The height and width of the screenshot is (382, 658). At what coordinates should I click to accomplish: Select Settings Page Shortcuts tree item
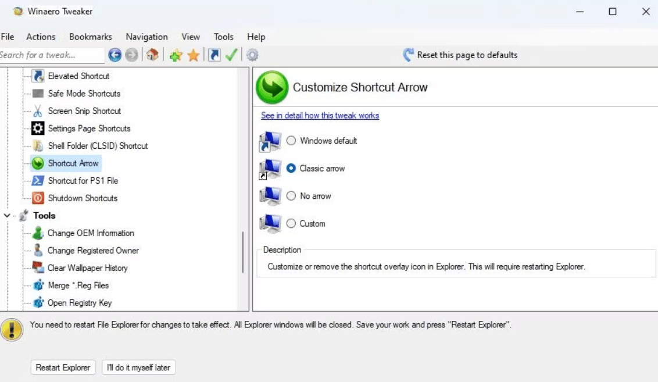coord(89,128)
